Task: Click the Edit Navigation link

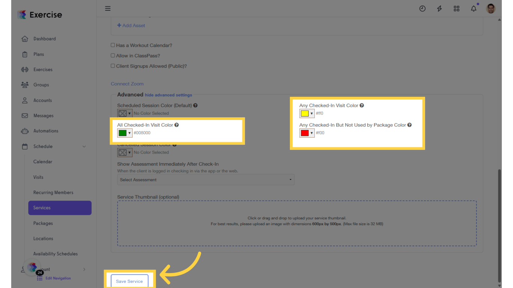Action: [x=58, y=278]
